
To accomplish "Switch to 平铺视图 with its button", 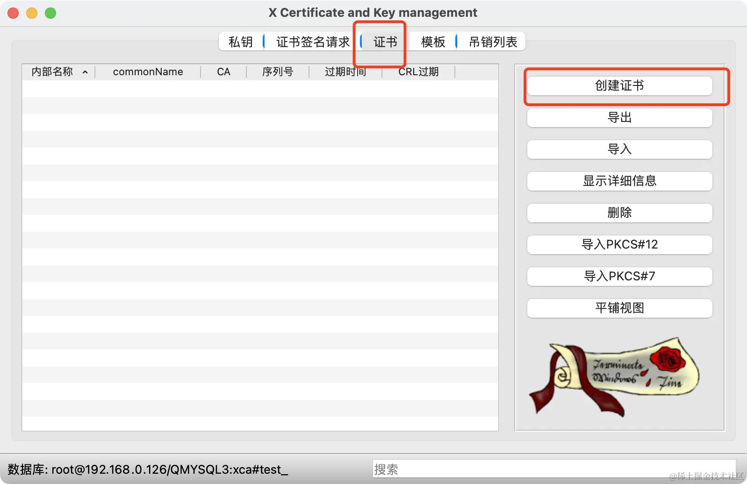I will [x=619, y=308].
